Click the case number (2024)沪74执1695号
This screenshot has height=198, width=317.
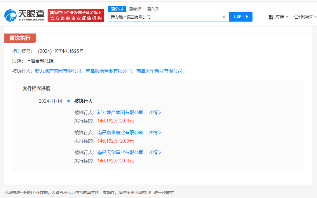click(x=60, y=51)
